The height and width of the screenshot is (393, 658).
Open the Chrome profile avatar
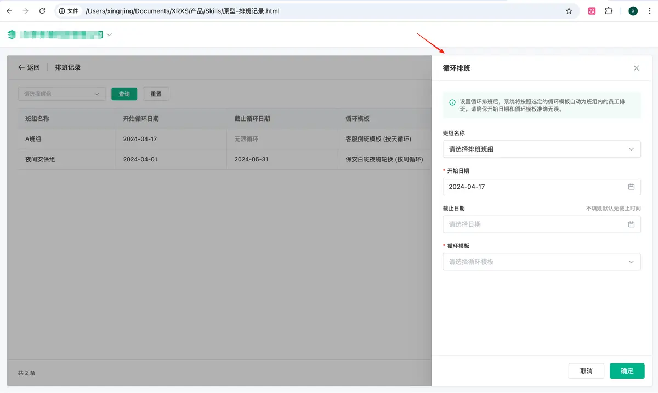pos(633,11)
